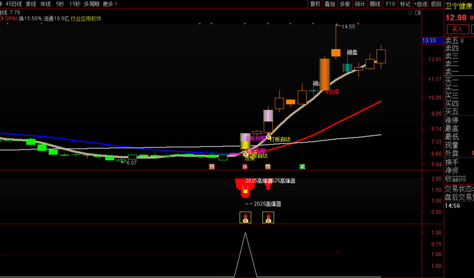Click the 13.33 price marker on axis

[429, 40]
